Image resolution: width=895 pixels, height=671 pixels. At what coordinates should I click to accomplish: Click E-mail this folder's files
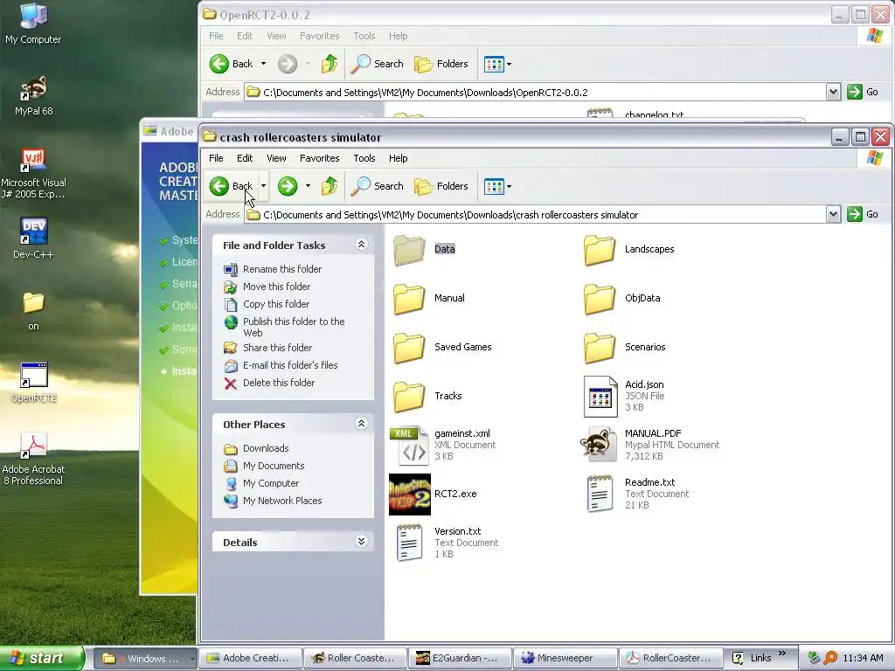tap(281, 365)
